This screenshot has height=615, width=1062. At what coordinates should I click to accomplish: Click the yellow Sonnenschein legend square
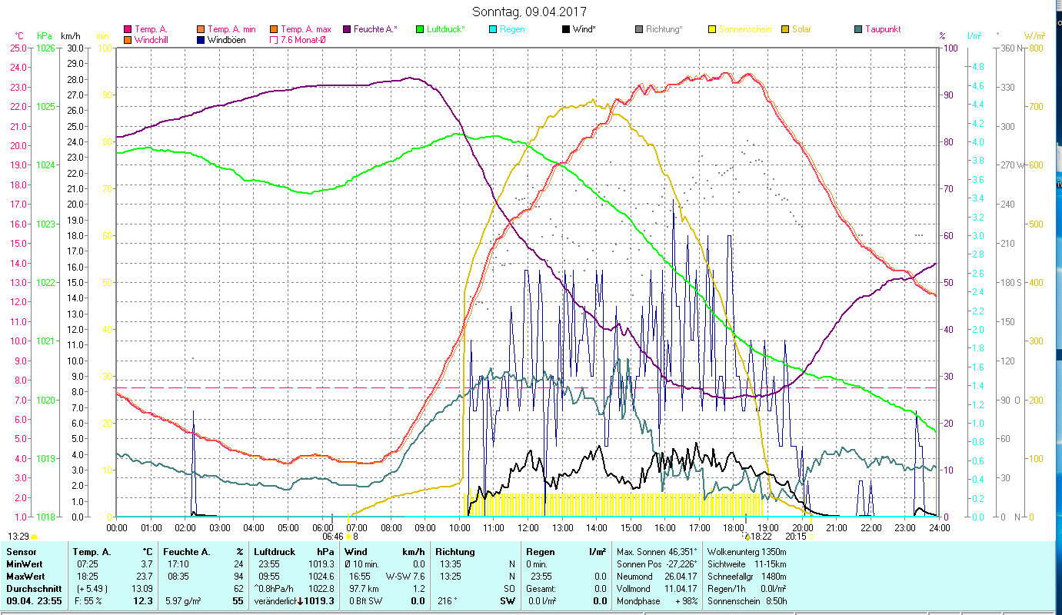711,30
